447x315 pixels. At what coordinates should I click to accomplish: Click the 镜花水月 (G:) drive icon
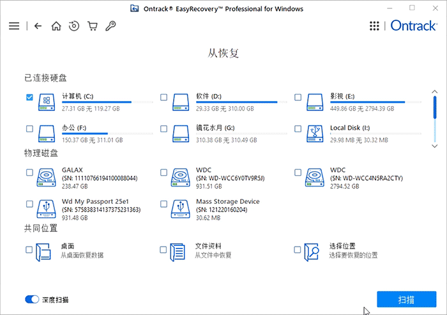(181, 134)
